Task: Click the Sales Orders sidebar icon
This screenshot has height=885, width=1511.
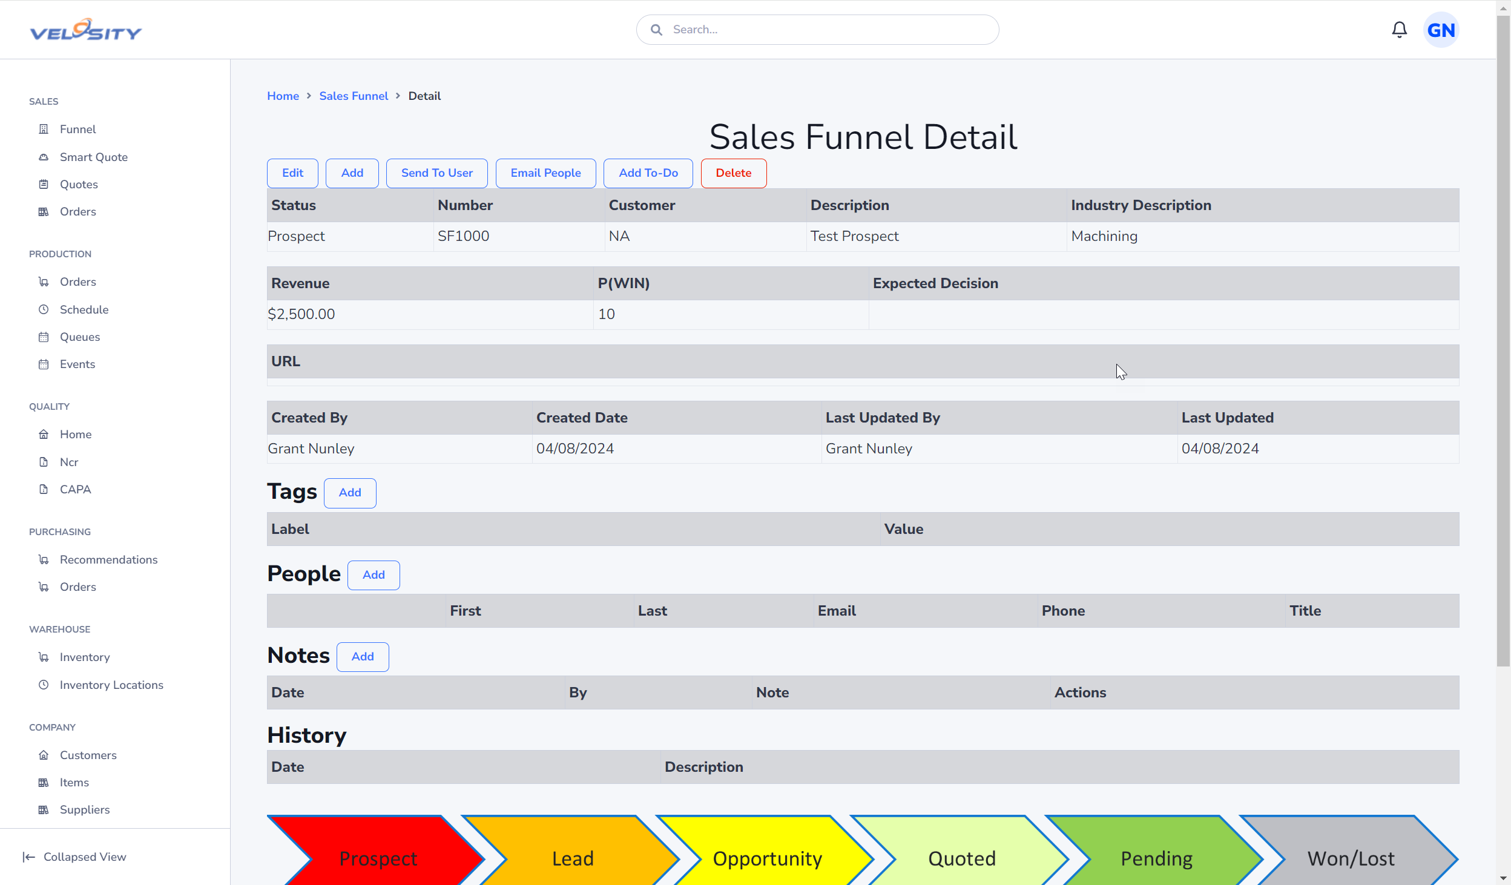Action: point(44,211)
